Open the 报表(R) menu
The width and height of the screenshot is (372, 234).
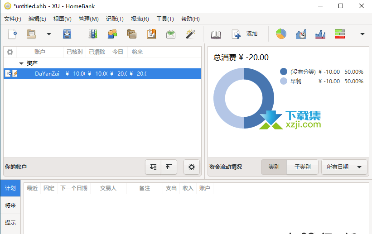[x=140, y=19]
